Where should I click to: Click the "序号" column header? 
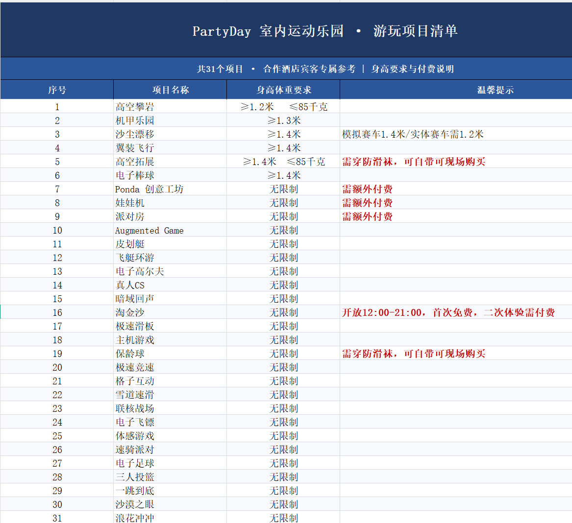tap(57, 90)
